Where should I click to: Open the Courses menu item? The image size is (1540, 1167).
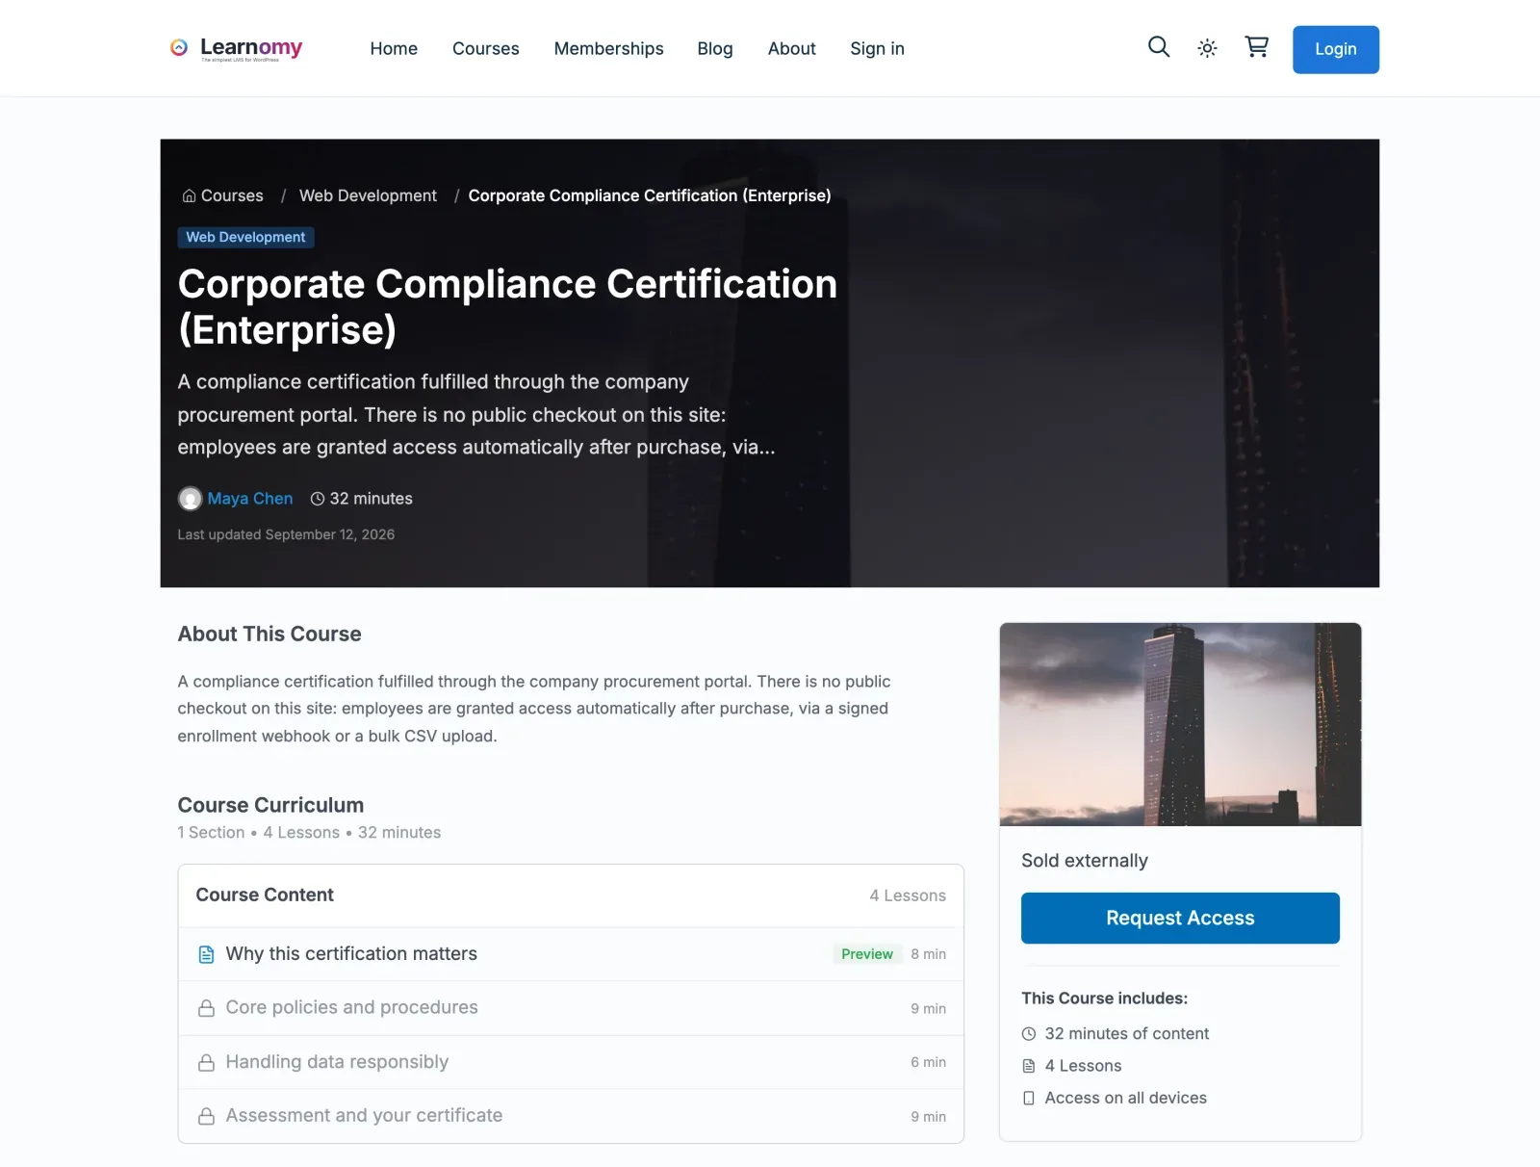485,48
